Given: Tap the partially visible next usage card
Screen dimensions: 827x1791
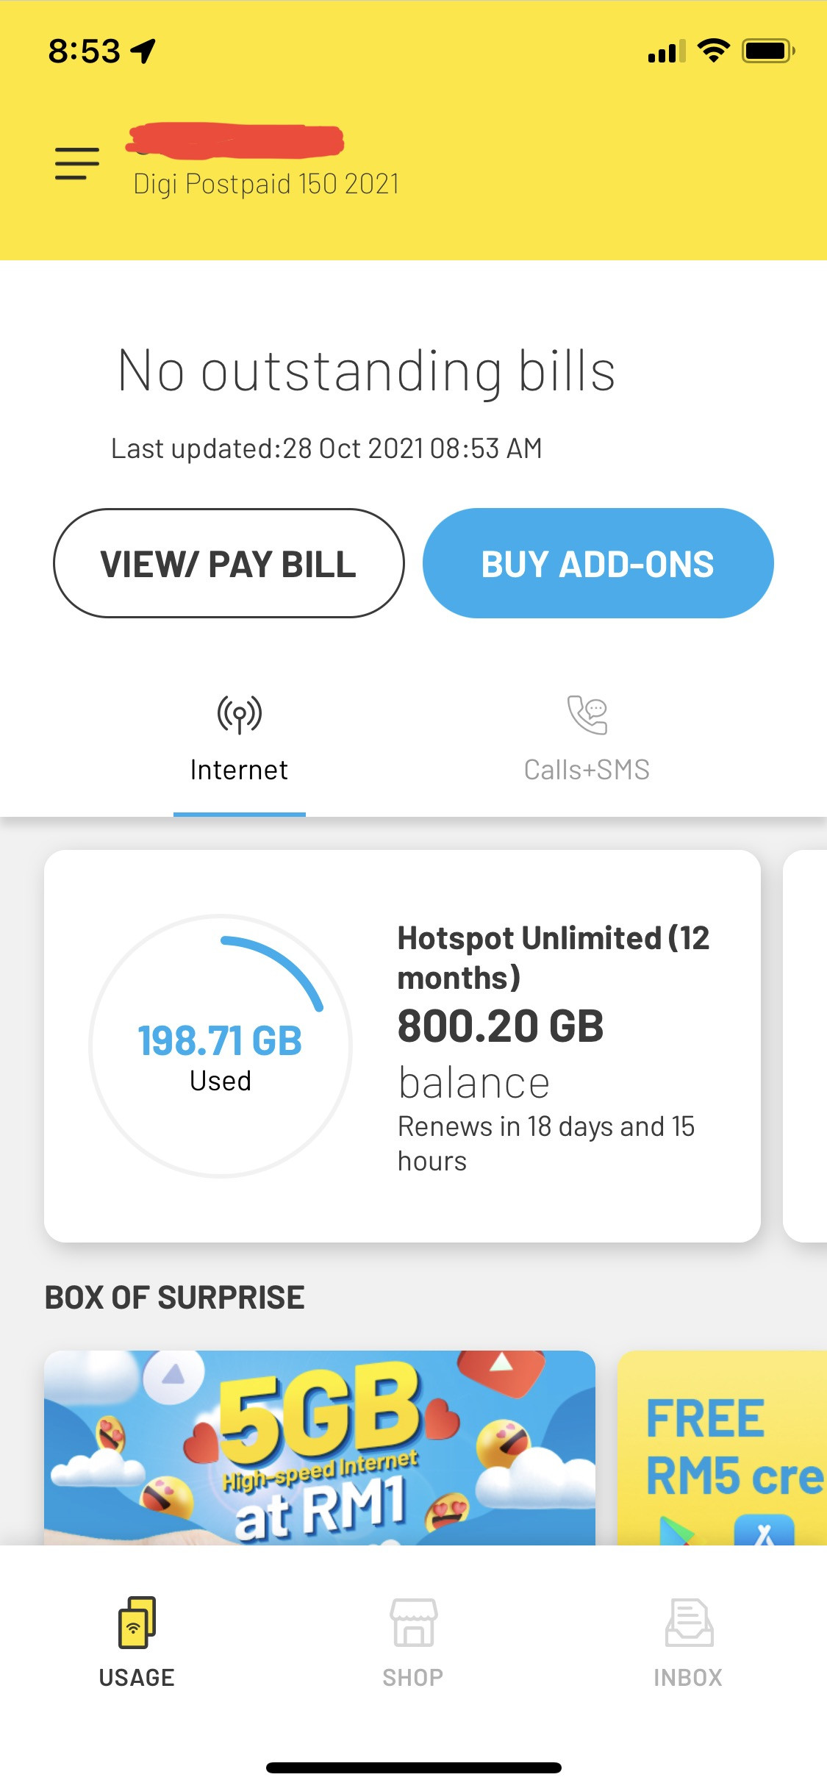Looking at the screenshot, I should coord(806,1046).
